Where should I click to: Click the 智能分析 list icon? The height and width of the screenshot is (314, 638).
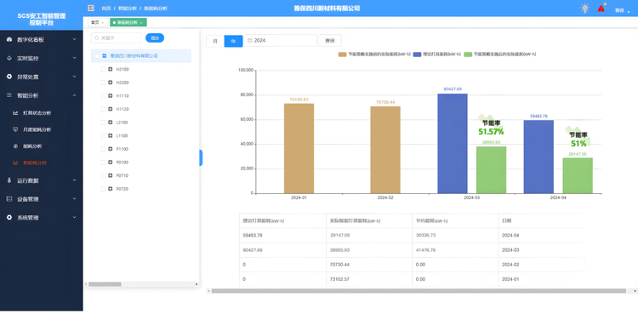tap(9, 95)
